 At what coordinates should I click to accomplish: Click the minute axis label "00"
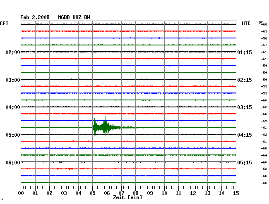click(x=21, y=193)
